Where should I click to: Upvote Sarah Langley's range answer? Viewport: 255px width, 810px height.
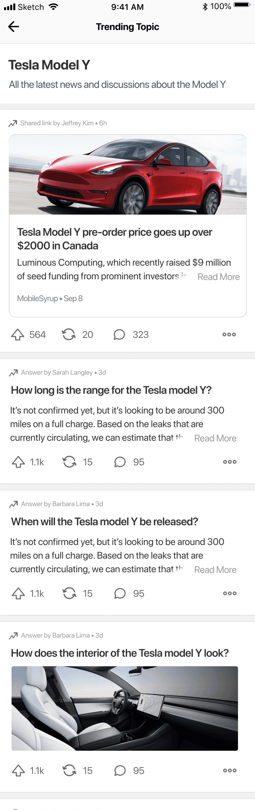coord(18,462)
